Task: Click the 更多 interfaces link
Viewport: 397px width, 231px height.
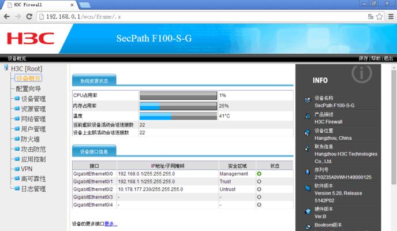Action: coord(111,223)
